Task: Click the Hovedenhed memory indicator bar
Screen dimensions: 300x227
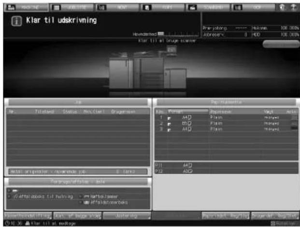Action: [x=178, y=34]
